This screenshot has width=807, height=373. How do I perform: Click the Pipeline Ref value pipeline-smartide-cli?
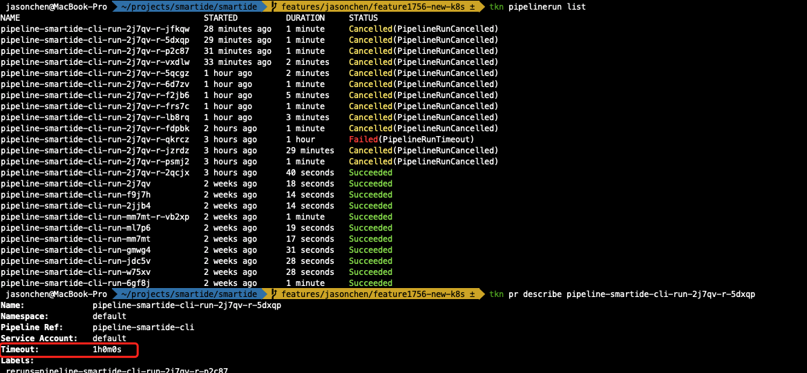point(143,327)
